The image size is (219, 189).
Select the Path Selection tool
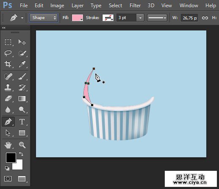pyautogui.click(x=8, y=133)
